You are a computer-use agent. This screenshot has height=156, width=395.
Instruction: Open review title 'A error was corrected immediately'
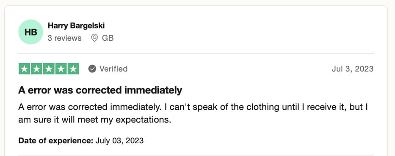(x=100, y=90)
